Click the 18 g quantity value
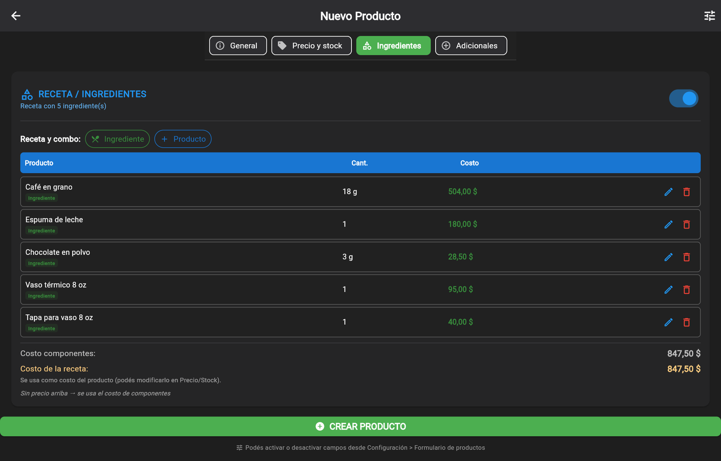The height and width of the screenshot is (461, 721). point(349,191)
